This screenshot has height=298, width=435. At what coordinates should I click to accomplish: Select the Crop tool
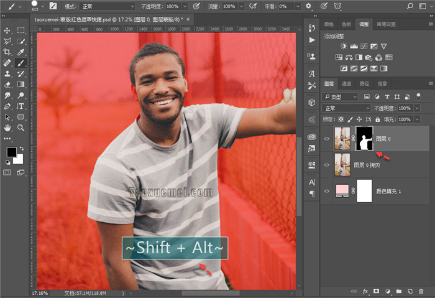(7, 52)
